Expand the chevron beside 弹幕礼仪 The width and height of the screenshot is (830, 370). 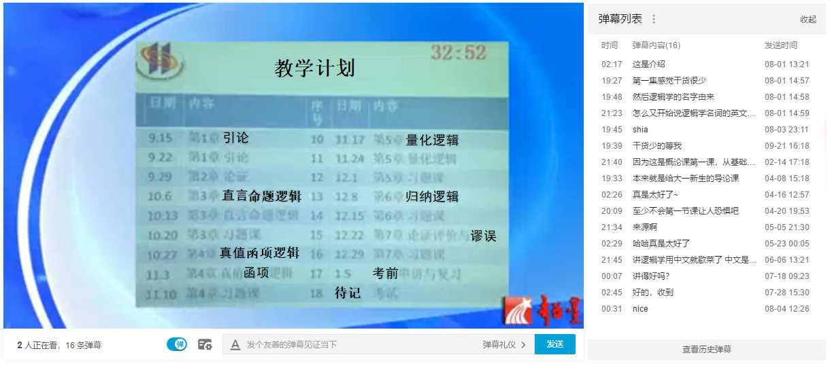pyautogui.click(x=523, y=345)
